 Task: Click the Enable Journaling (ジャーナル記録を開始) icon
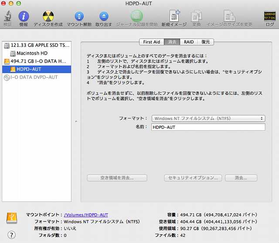pyautogui.click(x=136, y=16)
